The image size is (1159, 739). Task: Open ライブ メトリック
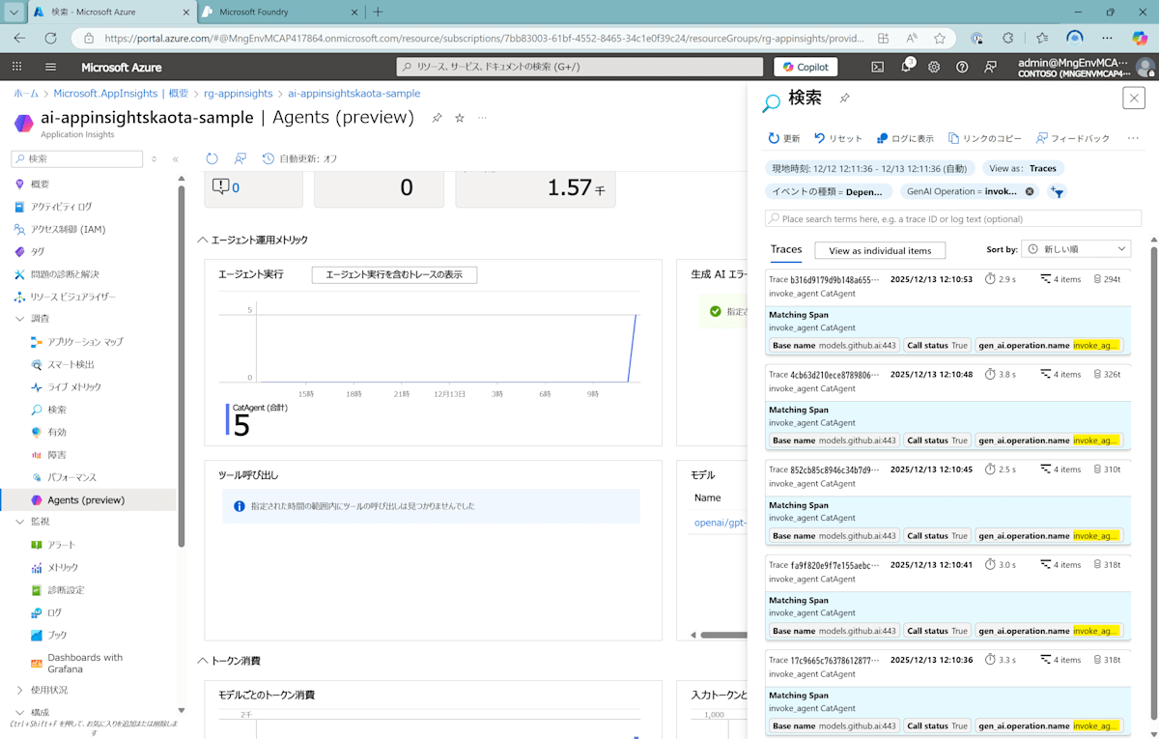pyautogui.click(x=74, y=386)
